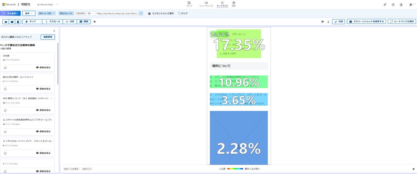Expand the Tap (タップ) type dropdown

pyautogui.click(x=40, y=21)
